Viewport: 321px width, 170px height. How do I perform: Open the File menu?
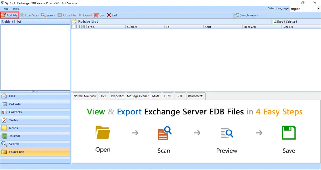coord(6,9)
